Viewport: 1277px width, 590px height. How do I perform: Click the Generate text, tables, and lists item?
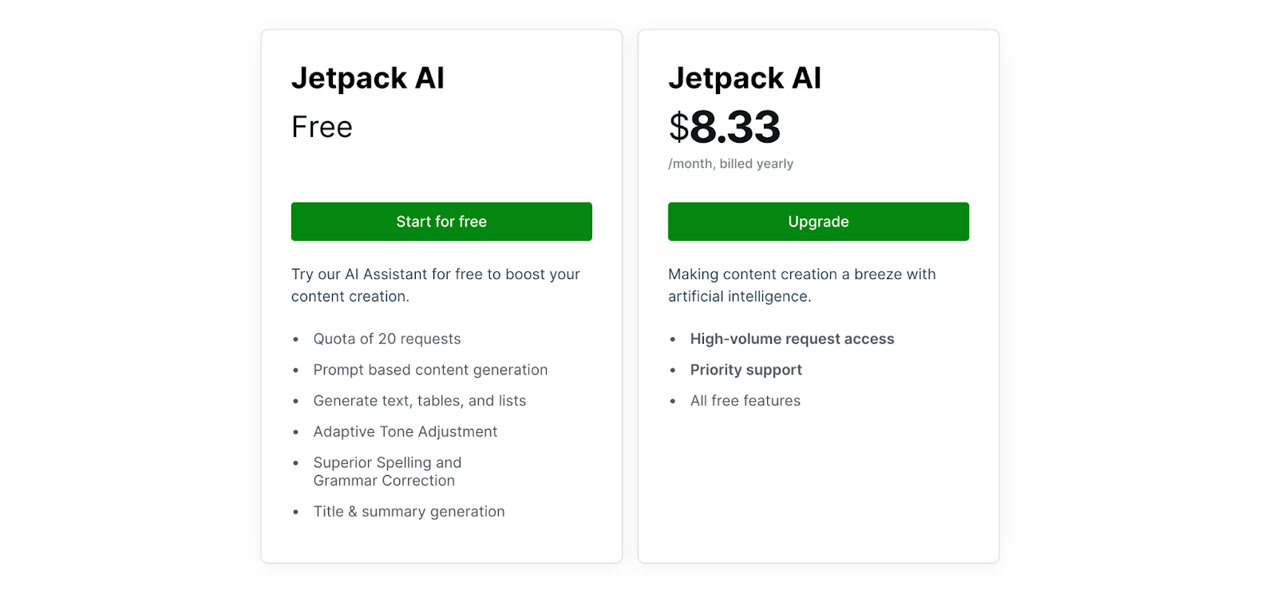point(419,400)
